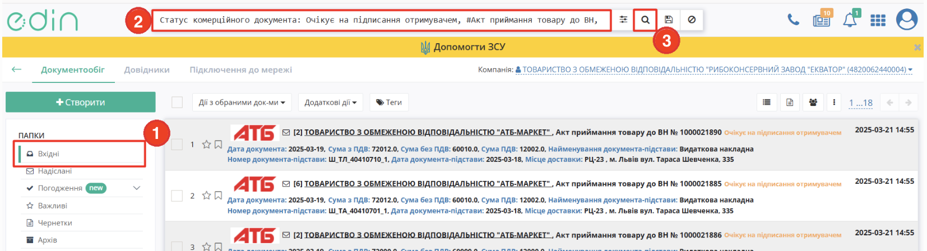Star document № 1000021885
The image size is (927, 251).
(x=206, y=196)
